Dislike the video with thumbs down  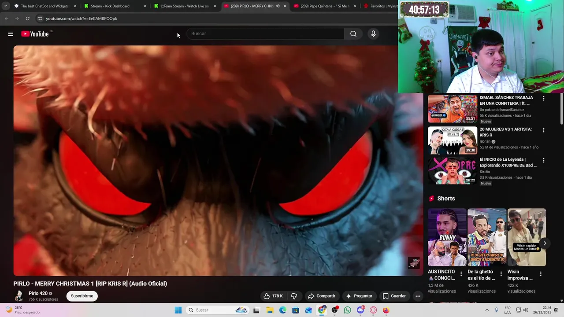pos(294,296)
